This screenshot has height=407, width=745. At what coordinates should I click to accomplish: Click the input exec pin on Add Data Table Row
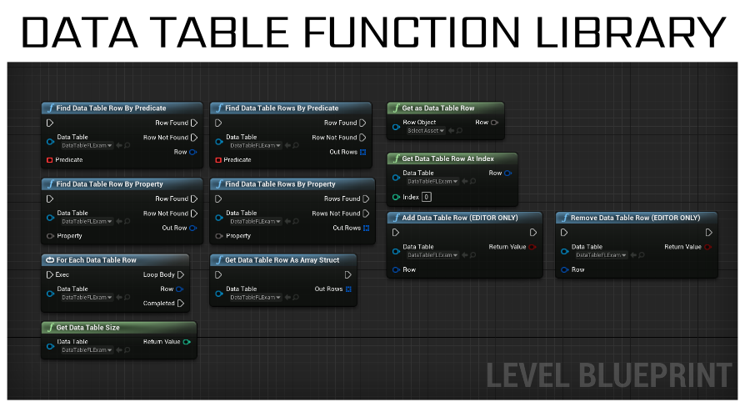click(x=396, y=232)
